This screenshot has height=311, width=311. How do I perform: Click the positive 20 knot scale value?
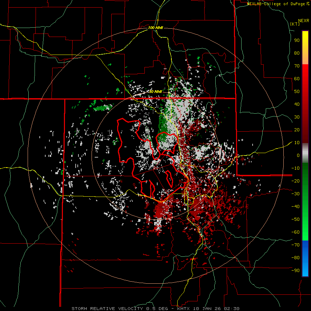[x=297, y=130]
